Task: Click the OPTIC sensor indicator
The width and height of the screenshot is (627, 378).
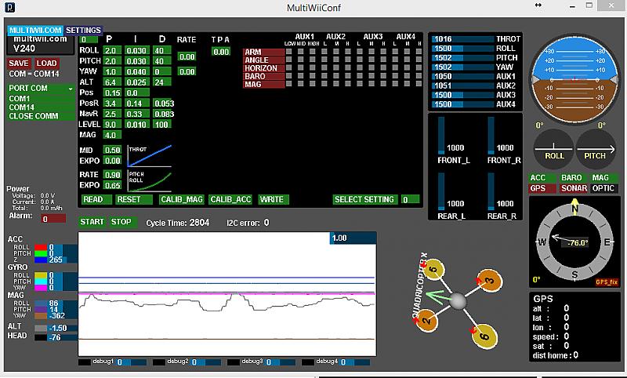Action: coord(604,188)
